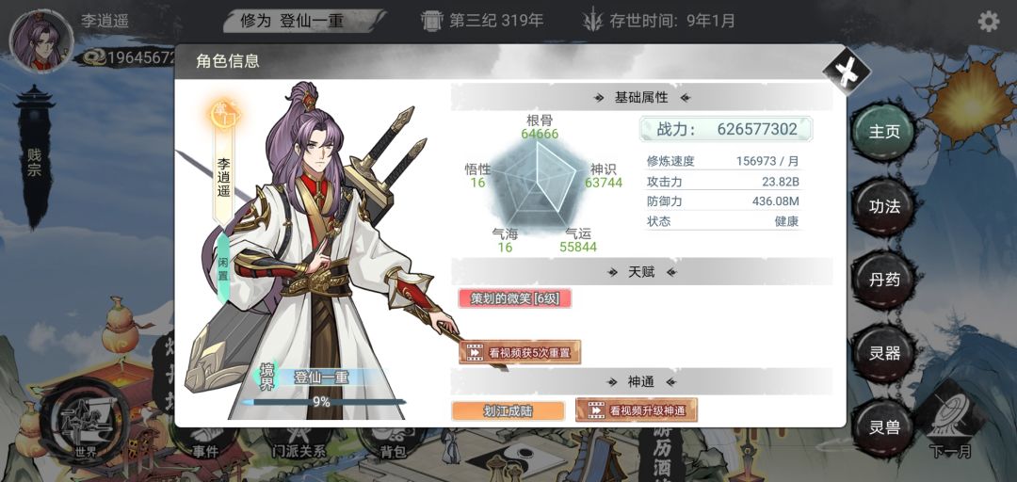Switch to the 功法 tab
Image resolution: width=1017 pixels, height=482 pixels.
[x=883, y=206]
